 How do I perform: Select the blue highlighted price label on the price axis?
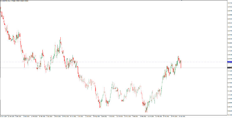[x=230, y=62]
